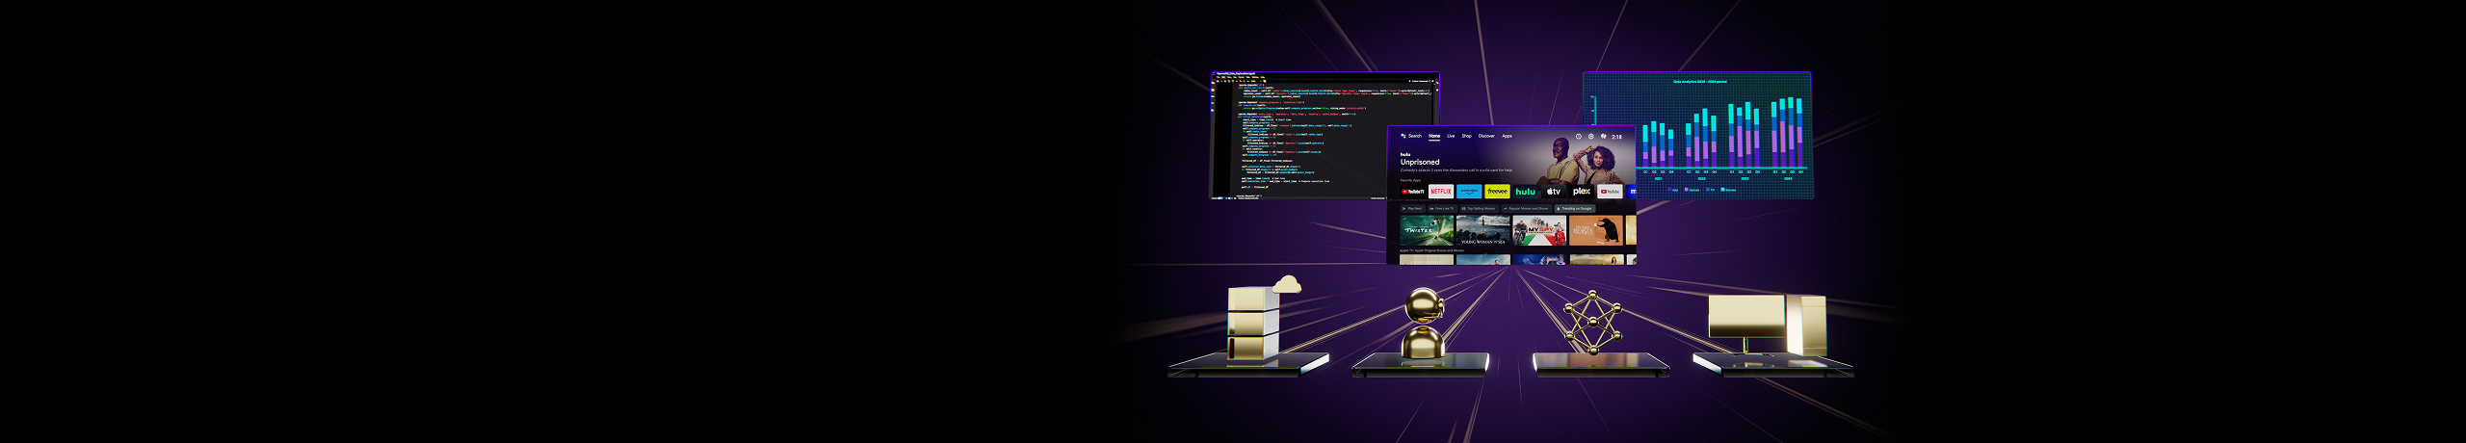This screenshot has width=2466, height=443.
Task: Open the yellow Freevee app tile
Action: coord(1497,192)
